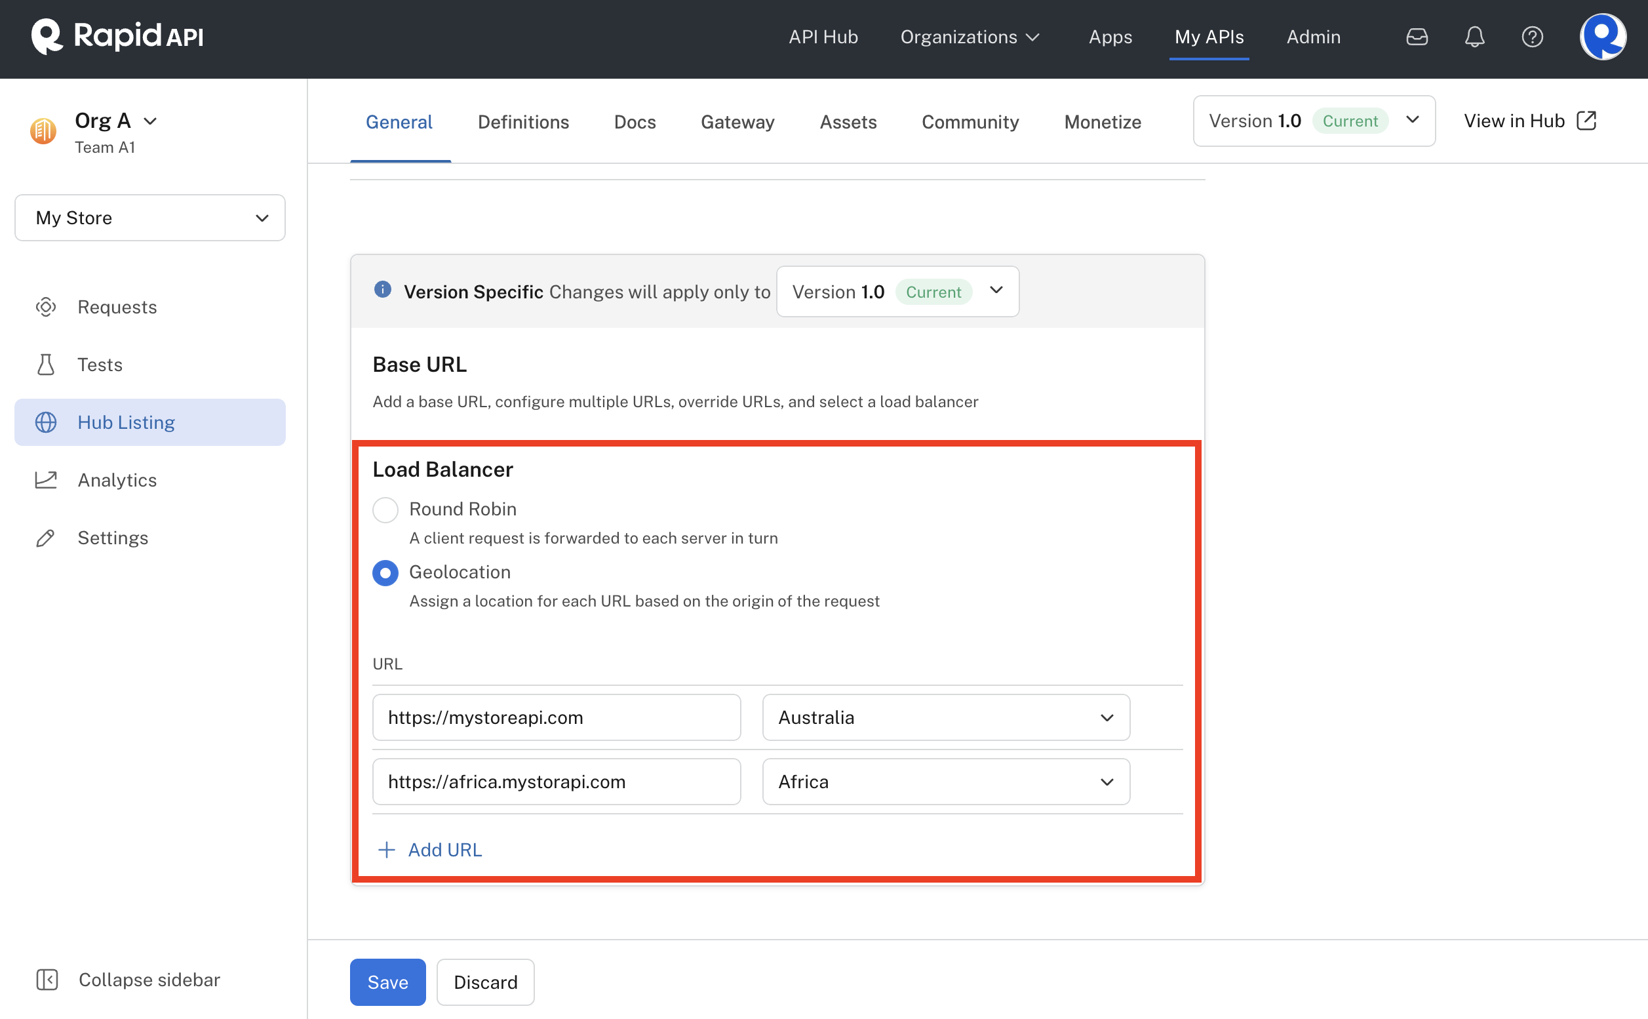Click the RapidAPI logo

[x=117, y=37]
